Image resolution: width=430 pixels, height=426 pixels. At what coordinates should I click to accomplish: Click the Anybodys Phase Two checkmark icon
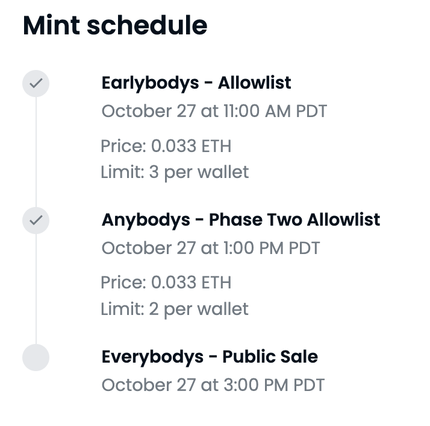click(36, 221)
